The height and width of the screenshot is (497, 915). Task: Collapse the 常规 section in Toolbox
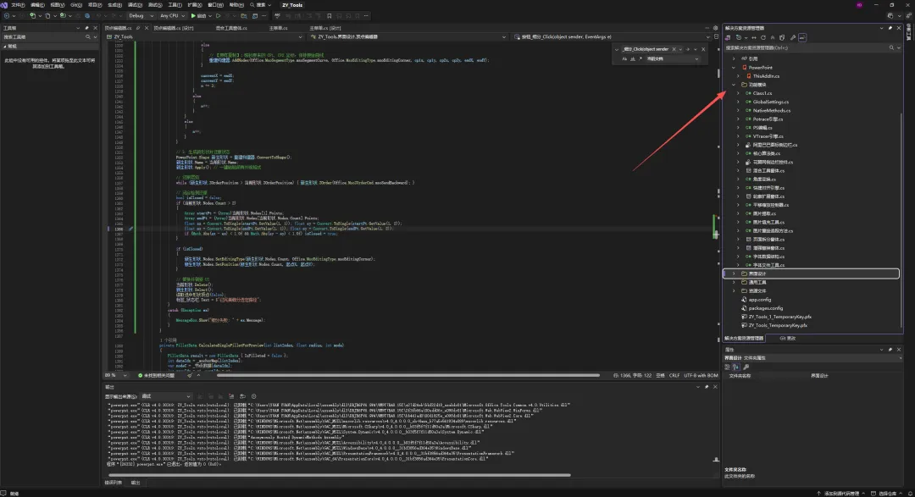5,46
